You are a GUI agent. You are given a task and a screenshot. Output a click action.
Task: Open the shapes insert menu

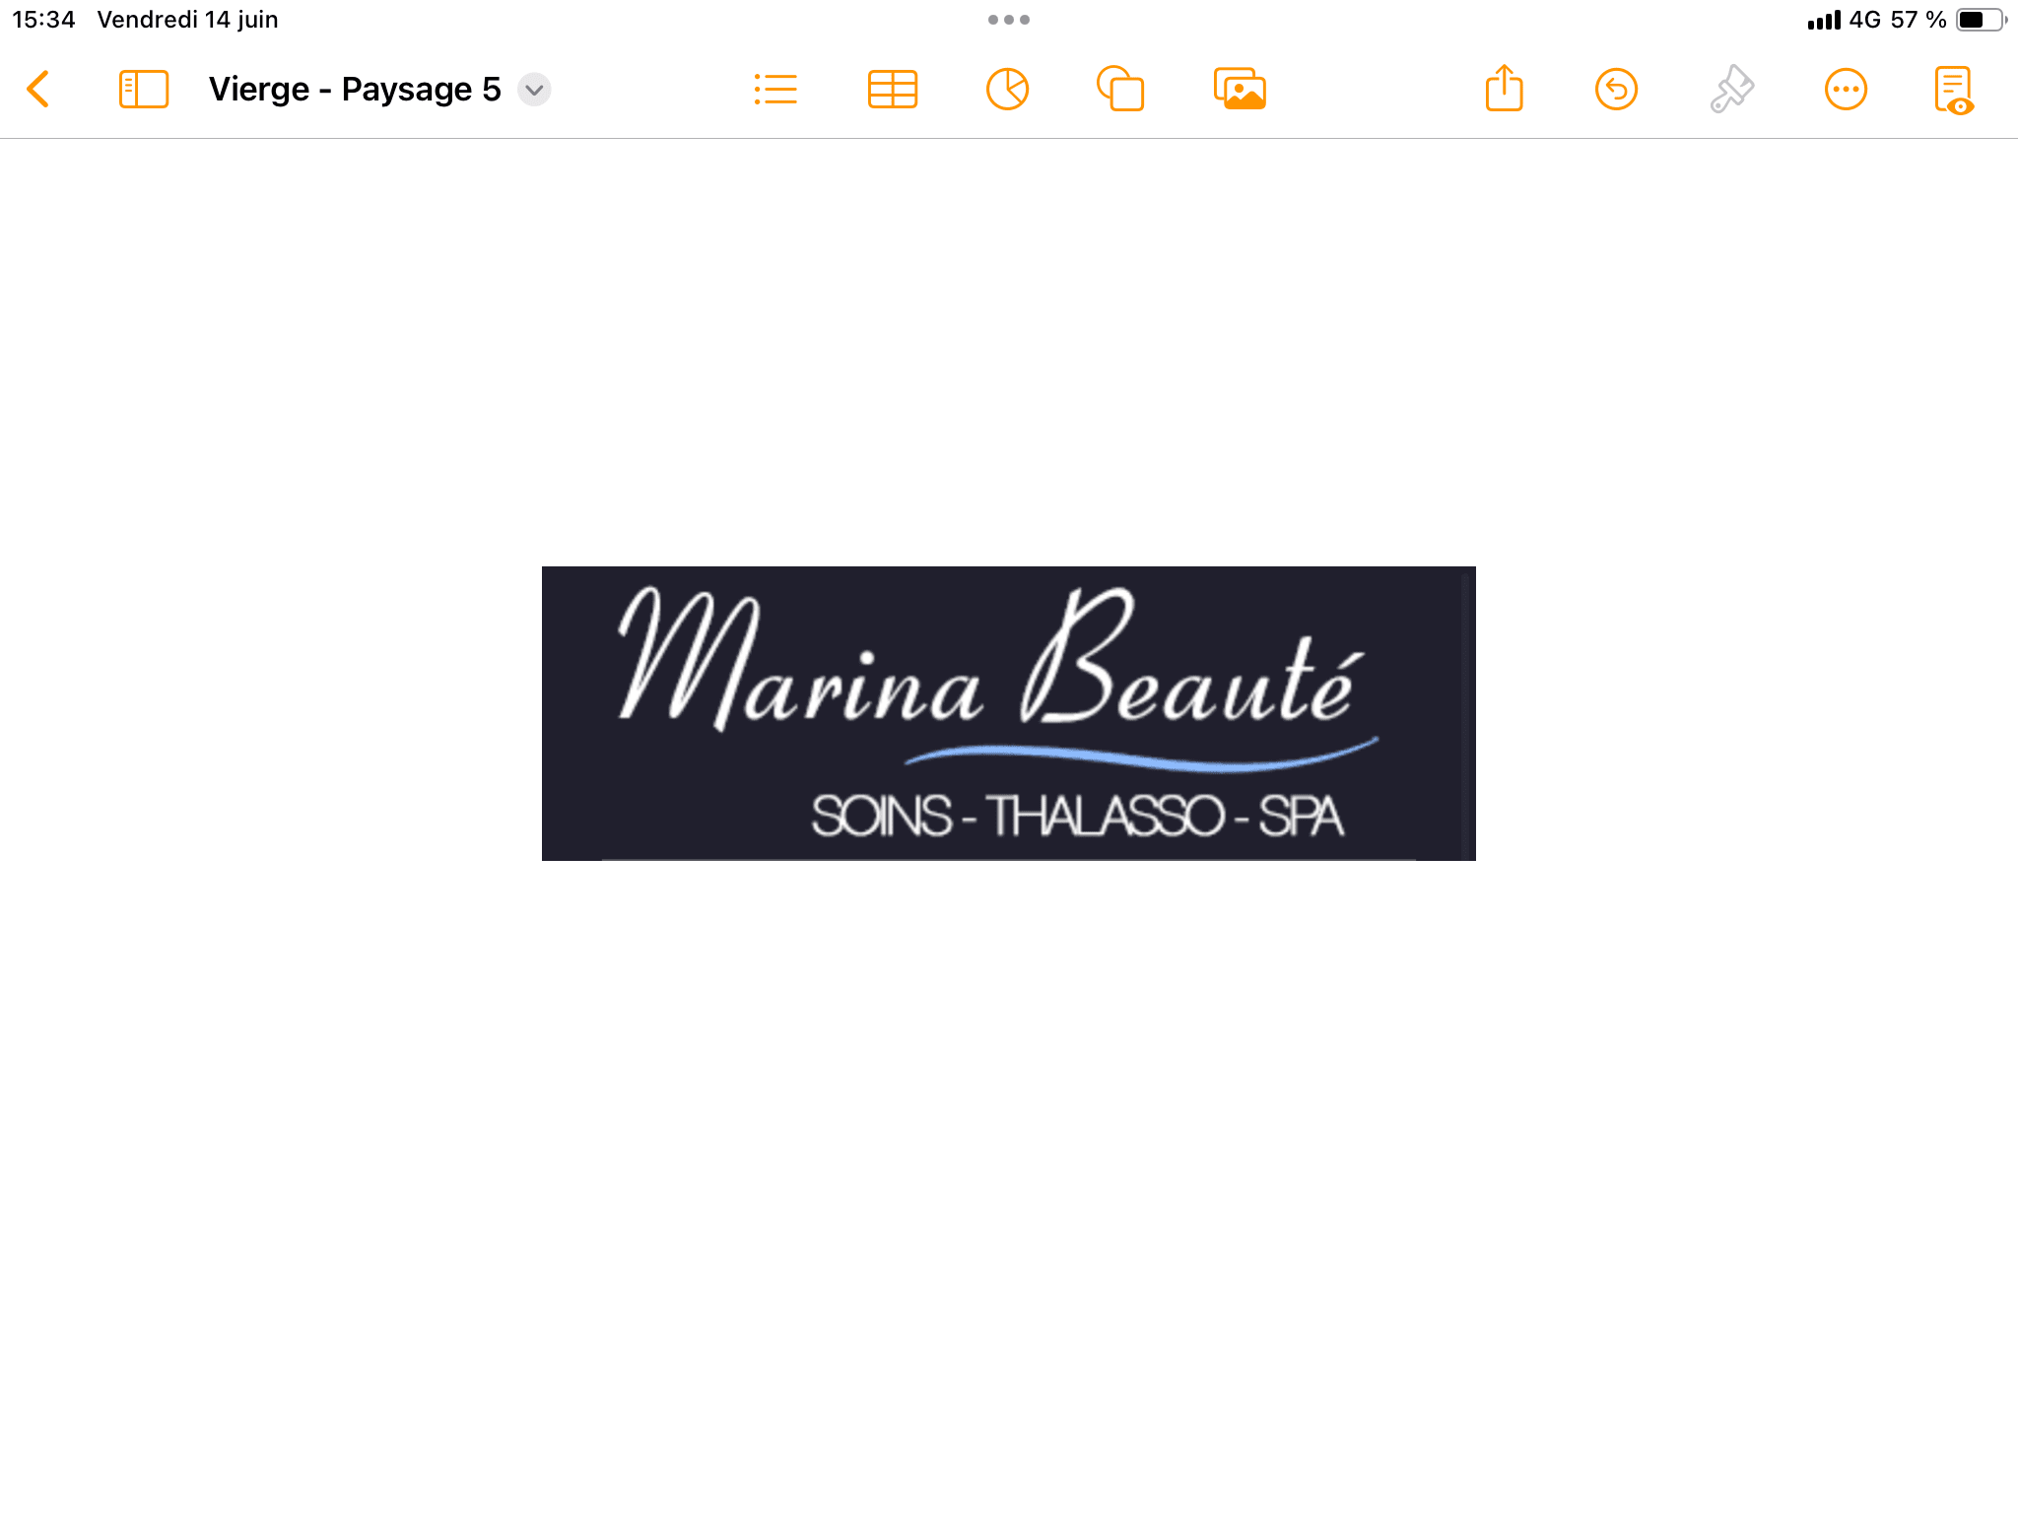1120,90
